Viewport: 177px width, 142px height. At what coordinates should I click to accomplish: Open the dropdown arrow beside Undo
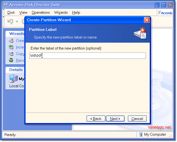(x=17, y=21)
